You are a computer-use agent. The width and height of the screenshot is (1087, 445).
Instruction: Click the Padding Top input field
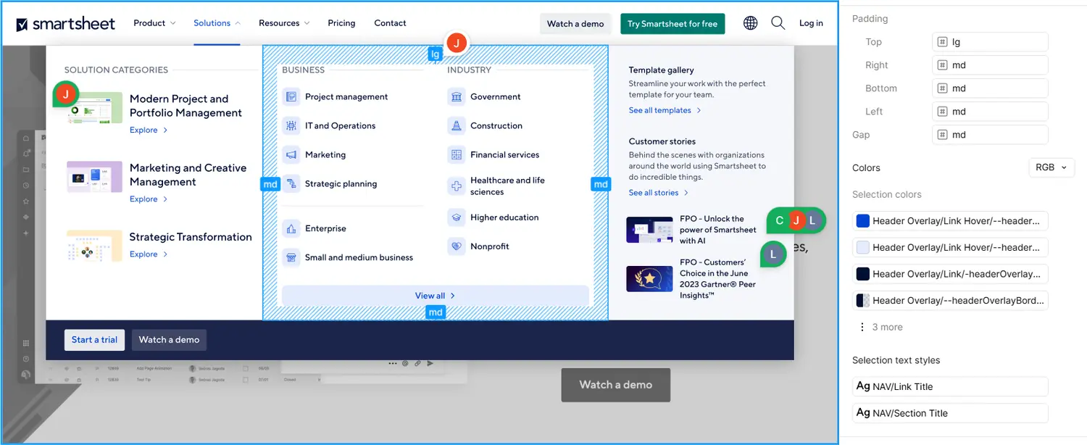990,42
